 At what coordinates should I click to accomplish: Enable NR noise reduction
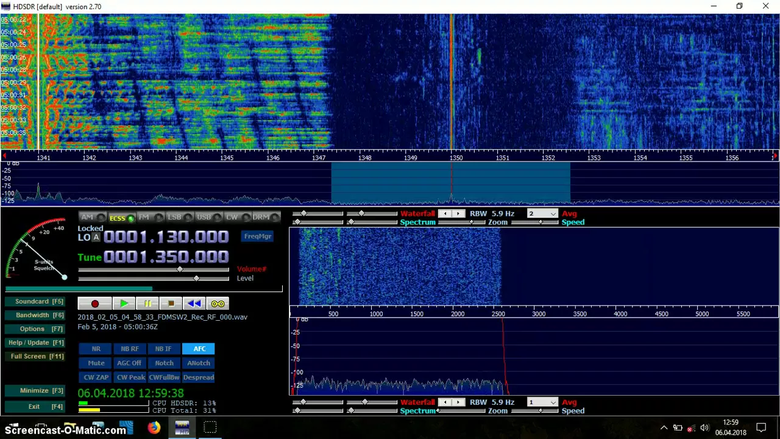[x=96, y=349]
